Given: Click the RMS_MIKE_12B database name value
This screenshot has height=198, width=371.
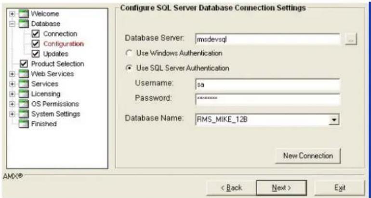Looking at the screenshot, I should coord(222,120).
